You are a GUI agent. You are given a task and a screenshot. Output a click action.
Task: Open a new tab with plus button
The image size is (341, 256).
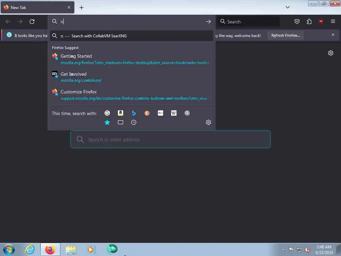coord(81,8)
